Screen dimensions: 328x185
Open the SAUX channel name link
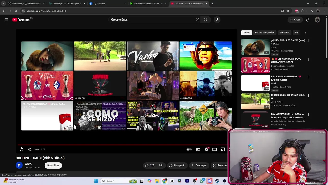click(28, 164)
